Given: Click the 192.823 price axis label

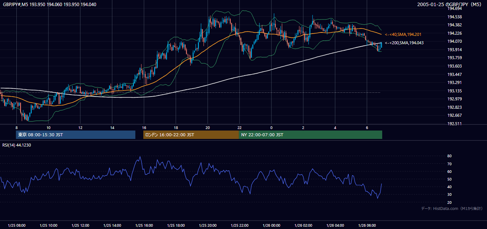Looking at the screenshot, I should (x=455, y=107).
